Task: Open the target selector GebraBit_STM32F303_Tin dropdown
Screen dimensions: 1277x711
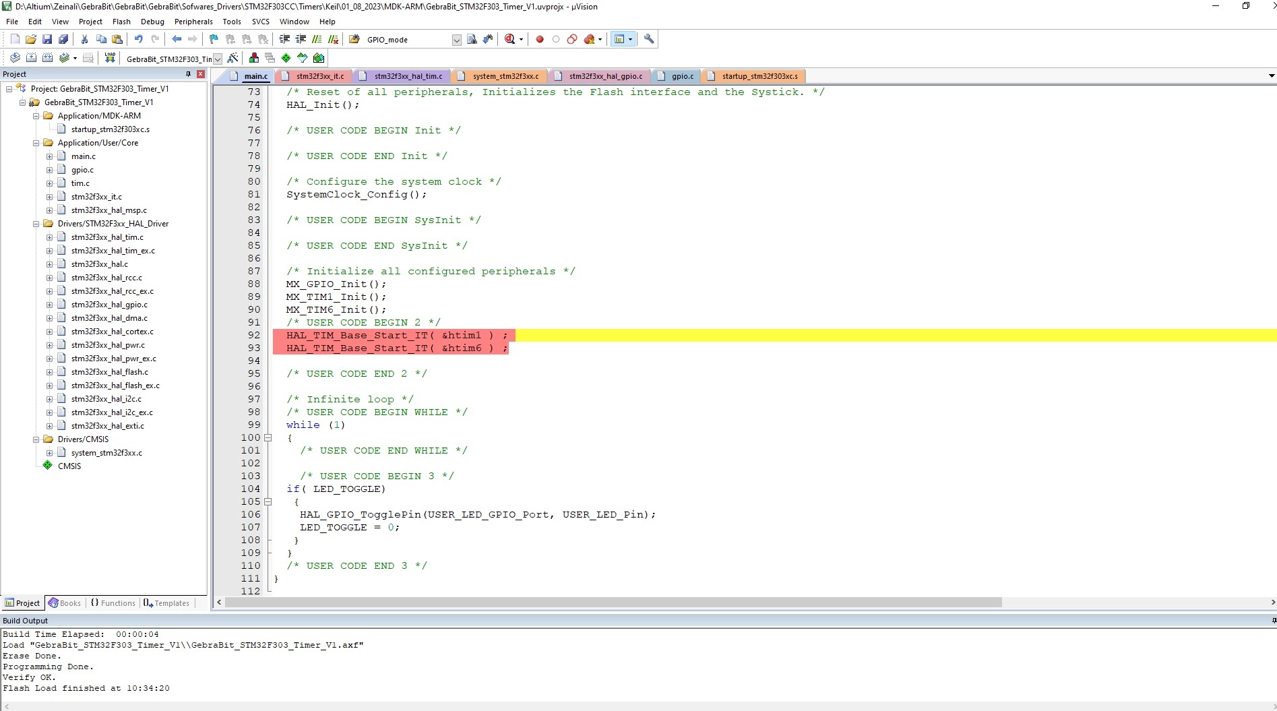Action: pos(218,59)
